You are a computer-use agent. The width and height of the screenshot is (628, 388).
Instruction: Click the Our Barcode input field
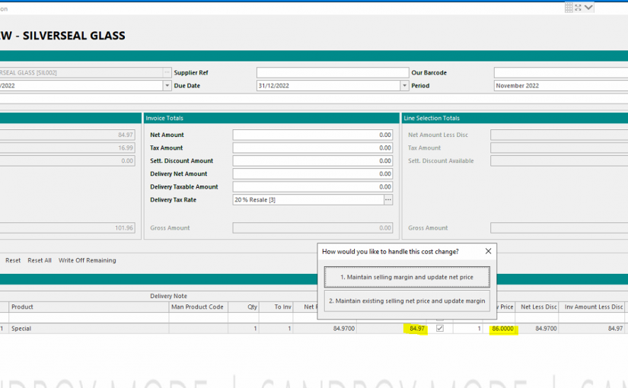click(x=561, y=72)
